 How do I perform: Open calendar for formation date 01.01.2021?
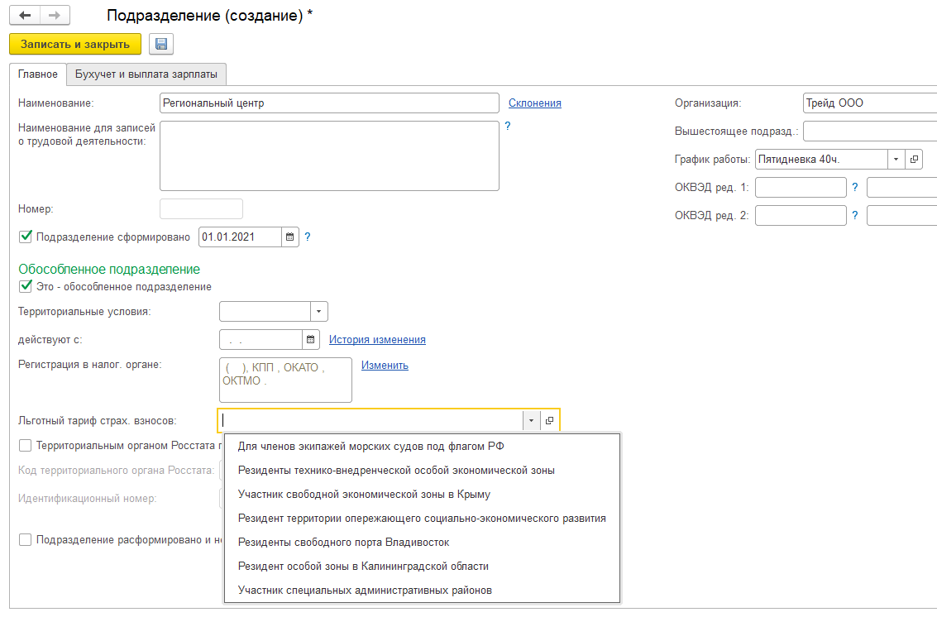[x=289, y=237]
